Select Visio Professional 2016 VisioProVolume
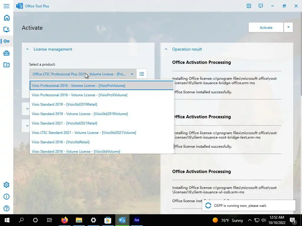Screen dimensions: 302x226 [102, 86]
